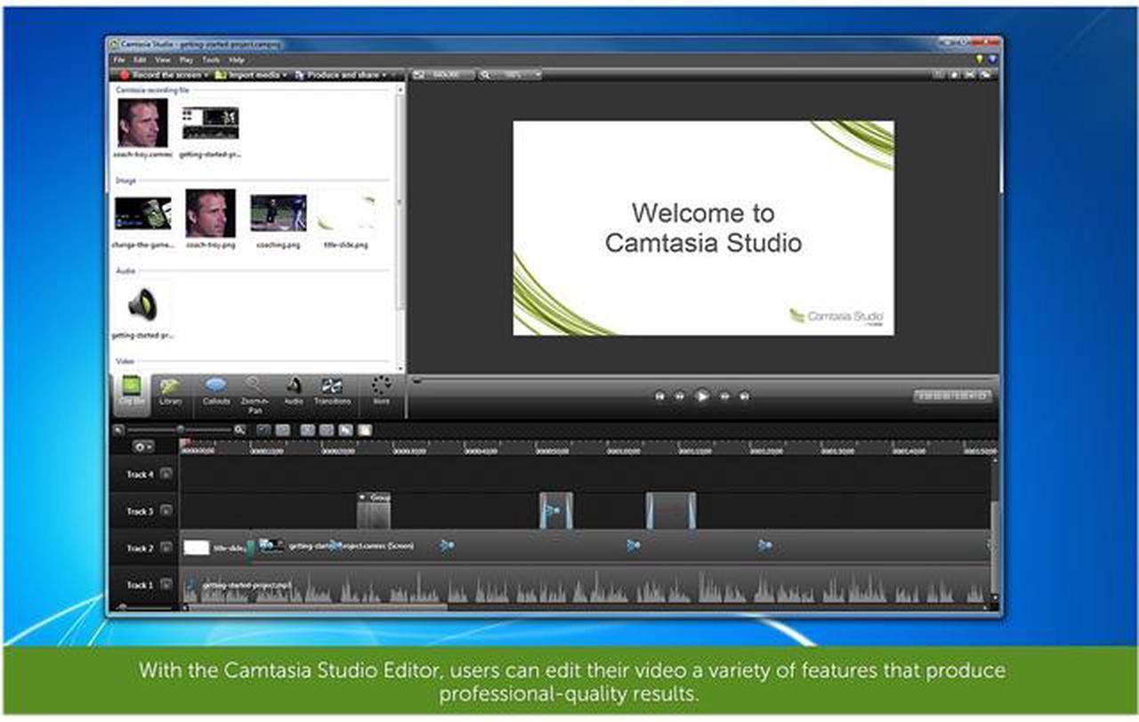Click the preview magnifier zoom icon
1139x722 pixels.
(x=486, y=76)
